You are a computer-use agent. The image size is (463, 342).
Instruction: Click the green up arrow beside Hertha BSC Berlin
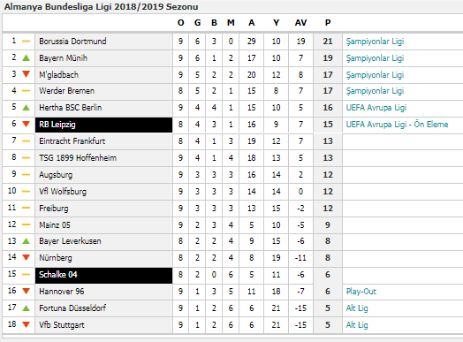(26, 108)
